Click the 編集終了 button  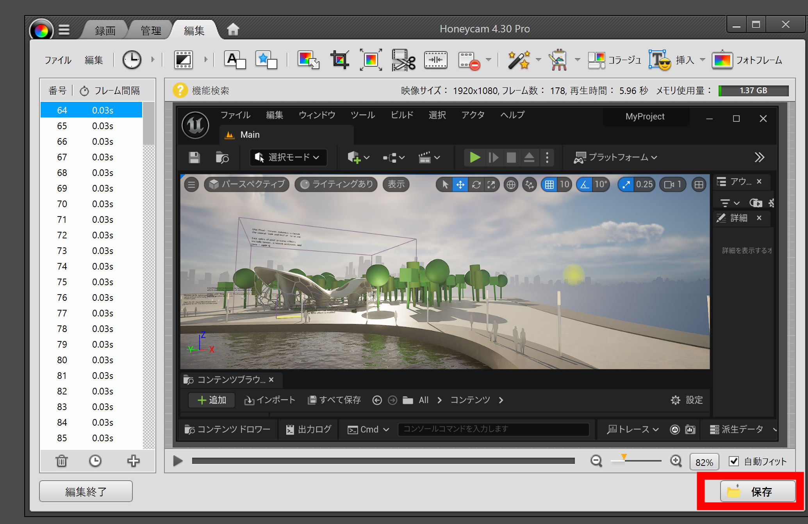(x=86, y=491)
